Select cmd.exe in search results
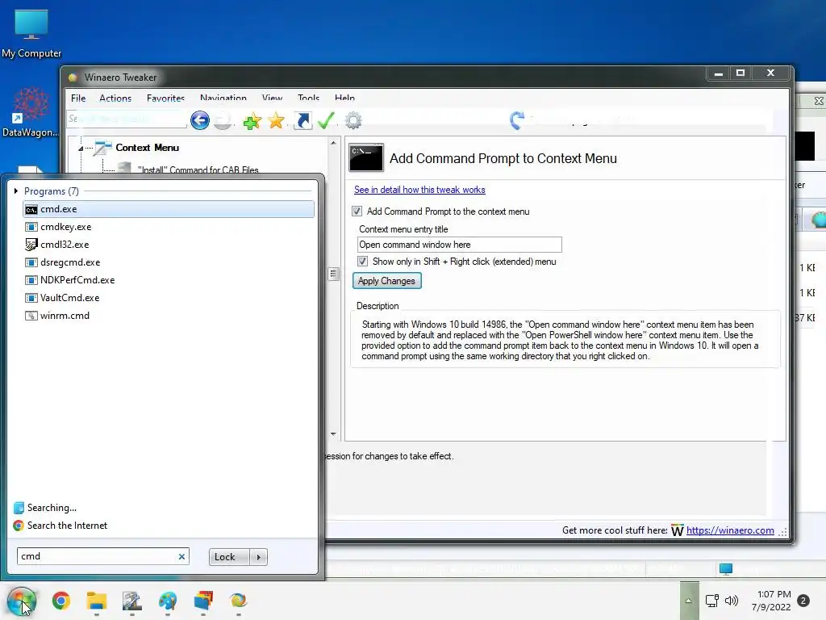The image size is (826, 620). coord(169,209)
